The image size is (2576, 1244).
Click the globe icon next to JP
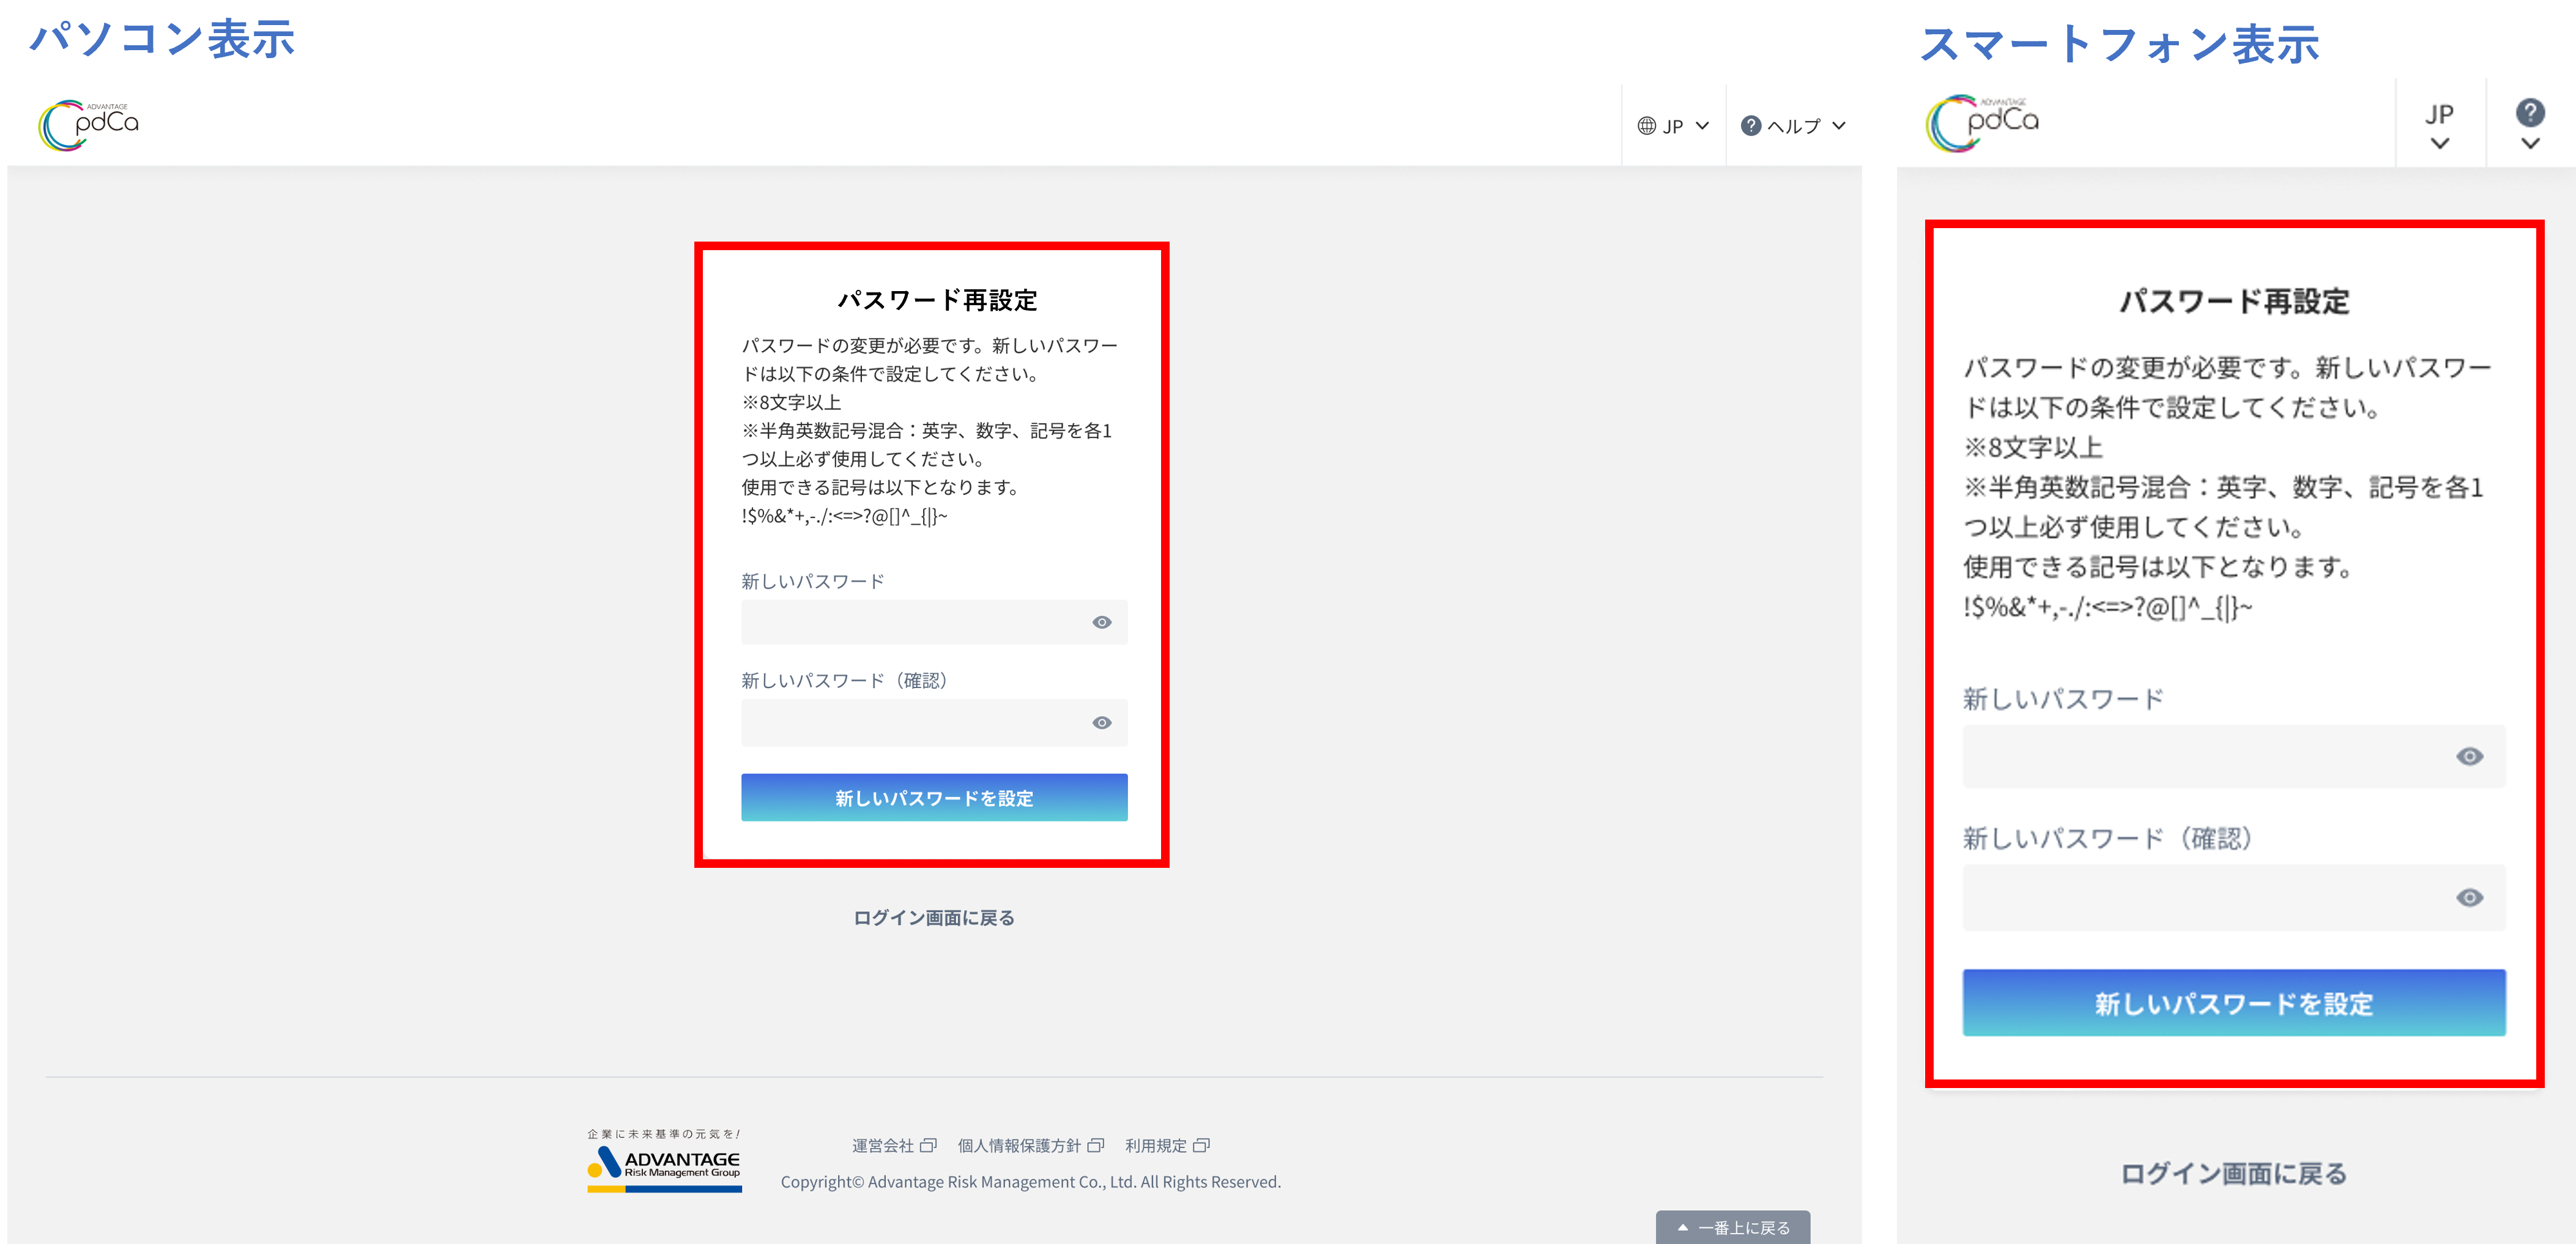tap(1646, 126)
